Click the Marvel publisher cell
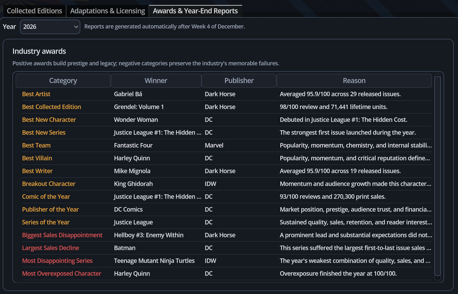Viewport: 458px width, 294px height. point(214,146)
